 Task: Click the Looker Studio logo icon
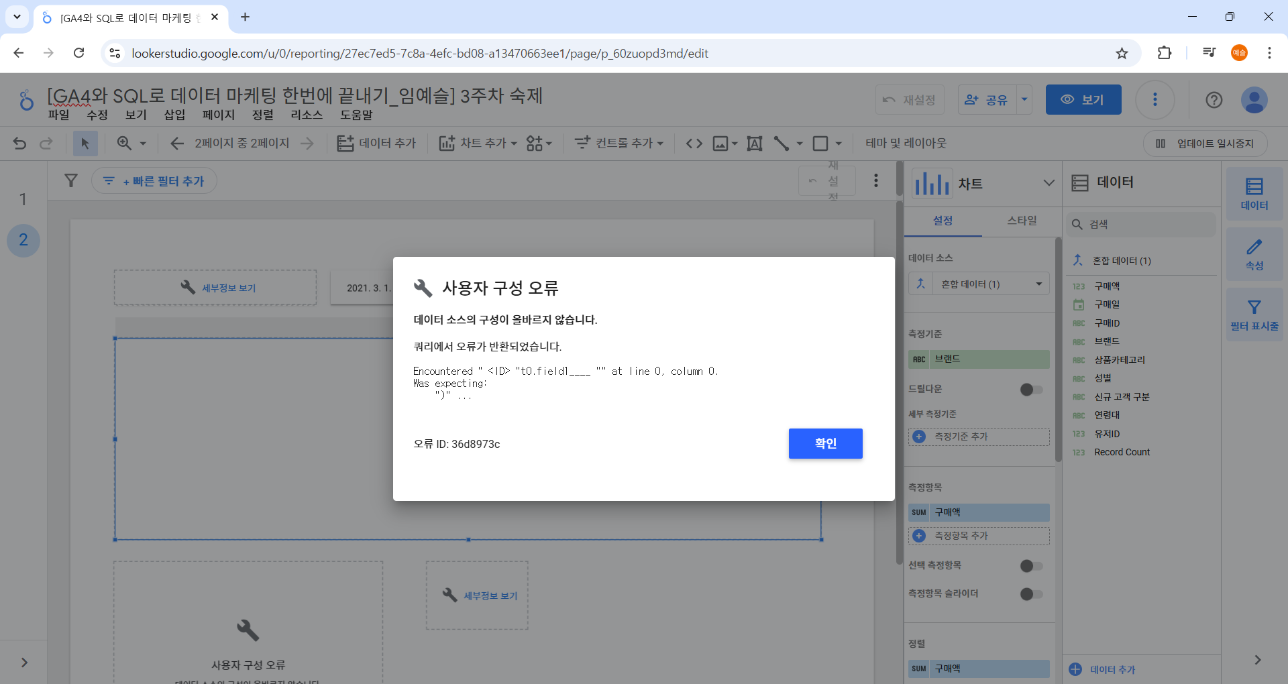pyautogui.click(x=25, y=100)
